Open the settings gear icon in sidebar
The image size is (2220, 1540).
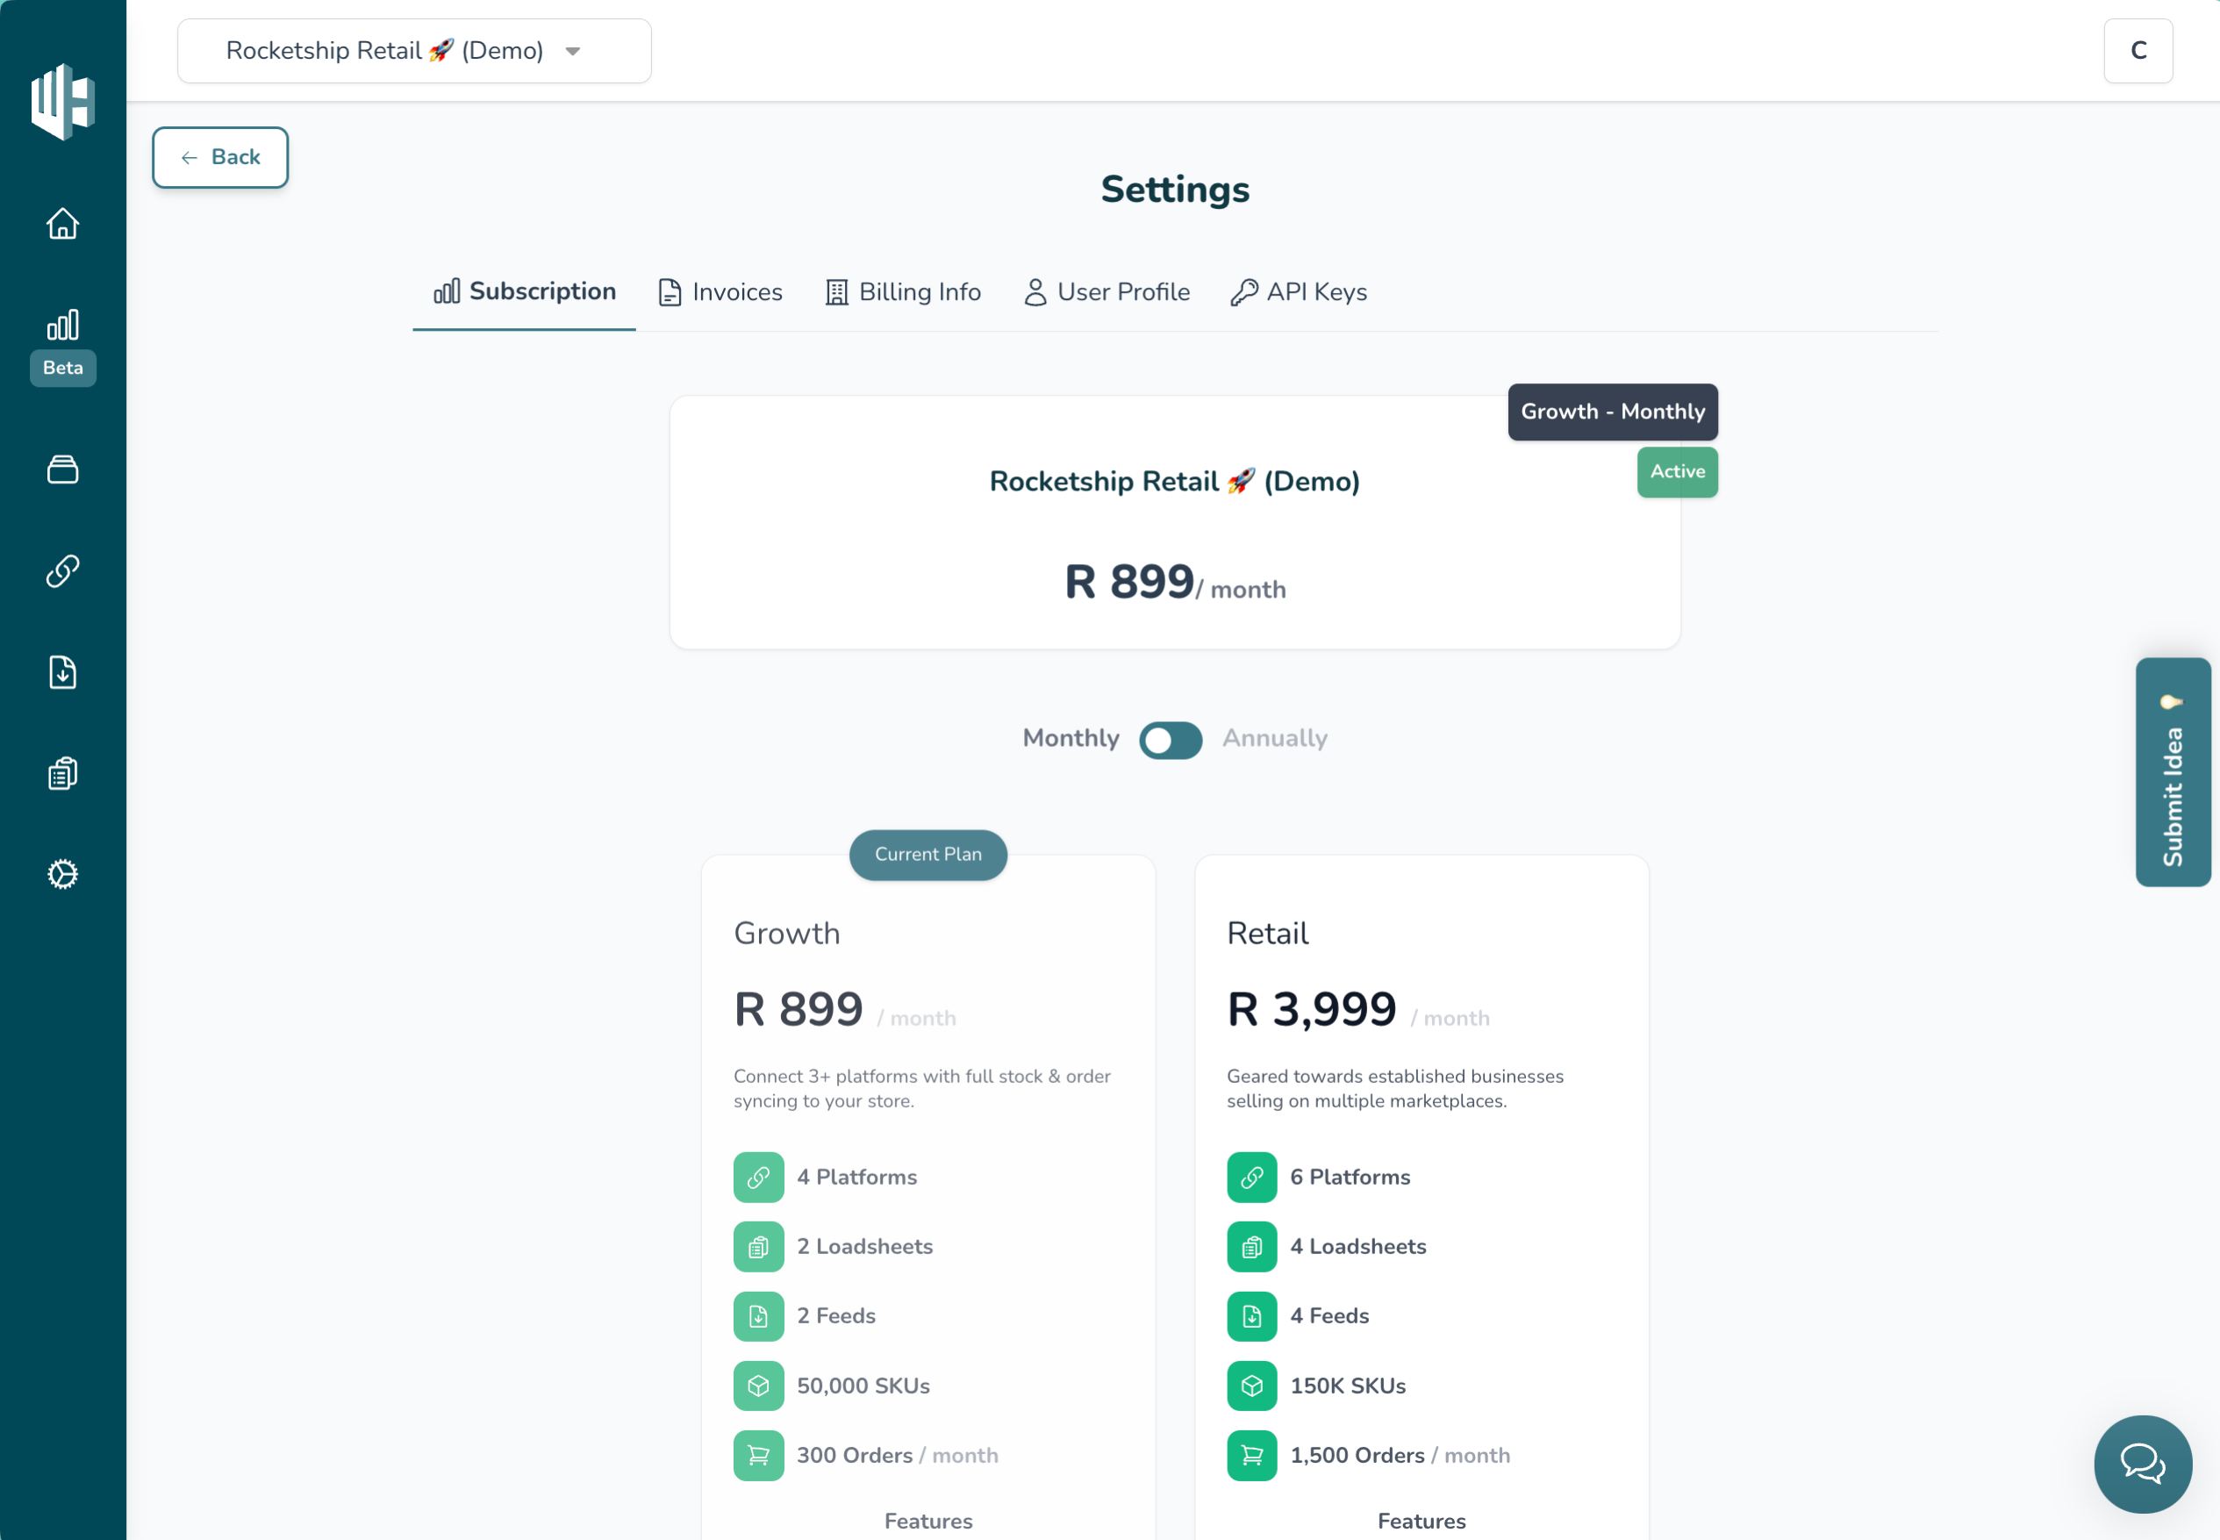pos(62,874)
